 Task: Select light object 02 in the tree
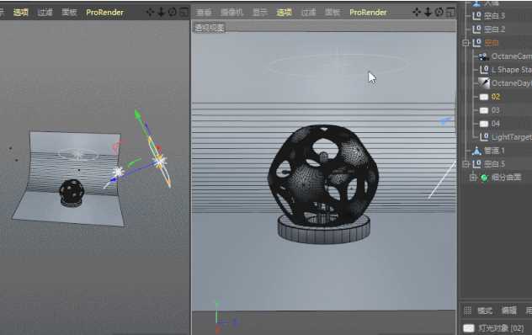coord(496,97)
